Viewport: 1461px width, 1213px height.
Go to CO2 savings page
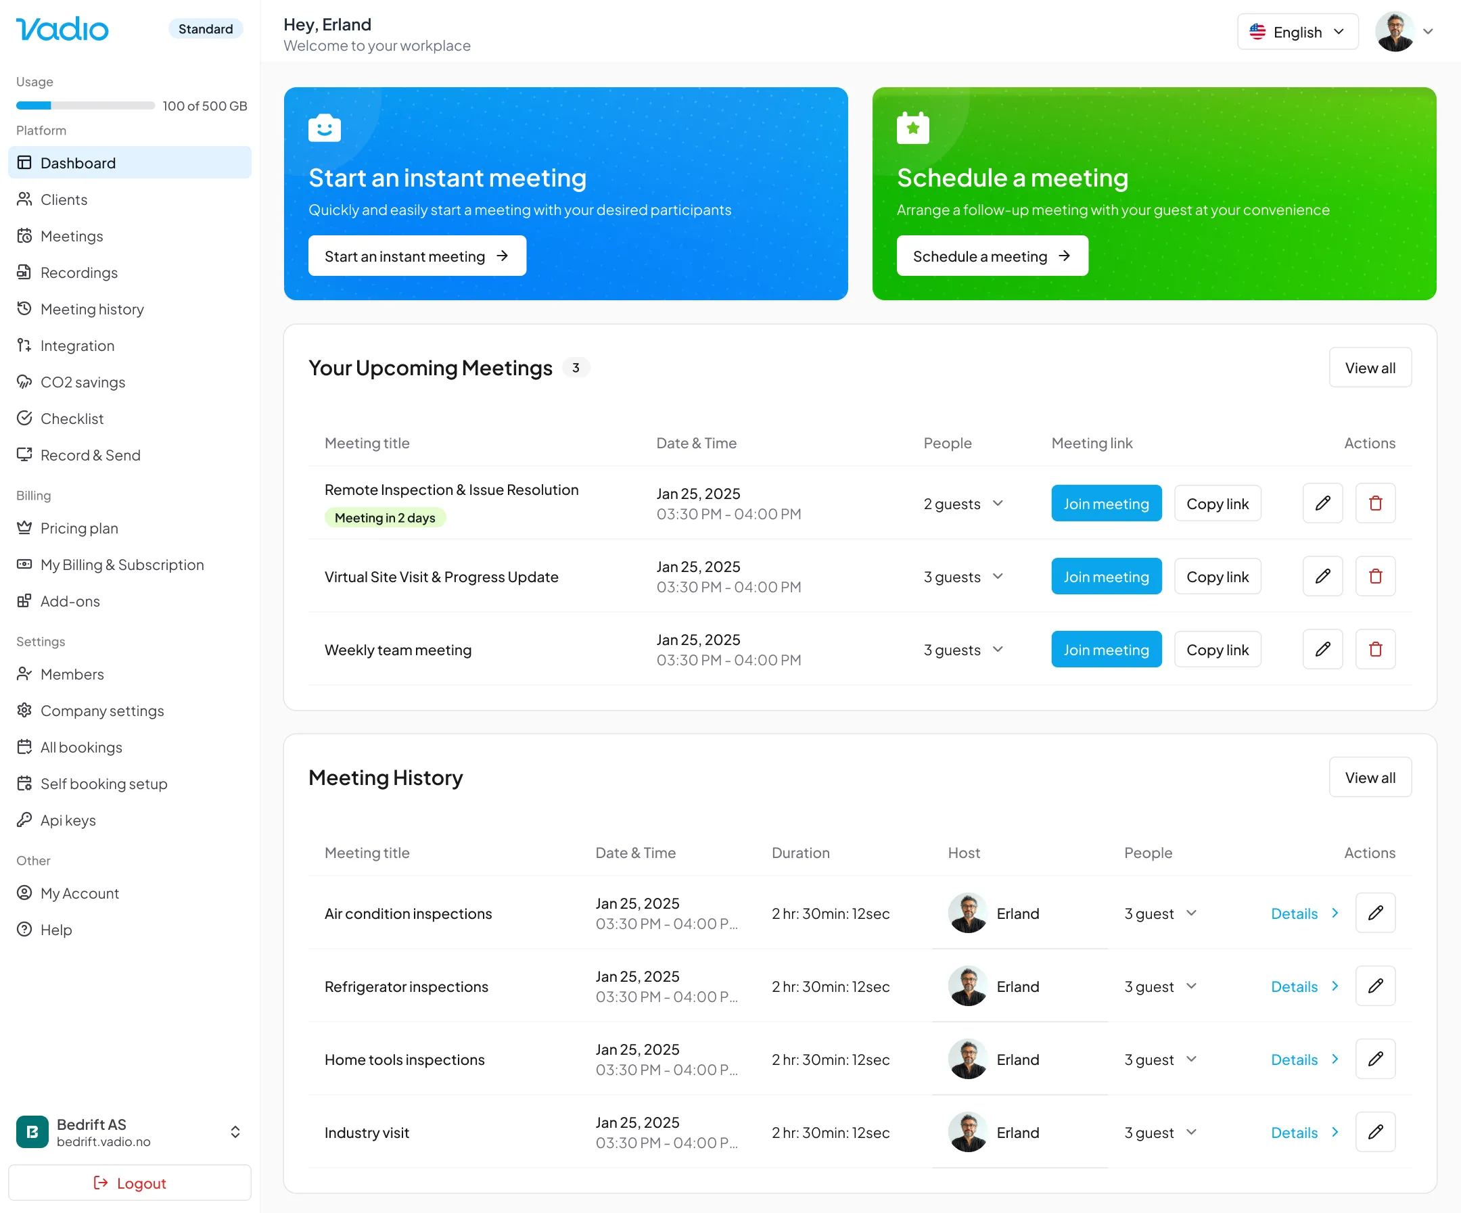82,382
